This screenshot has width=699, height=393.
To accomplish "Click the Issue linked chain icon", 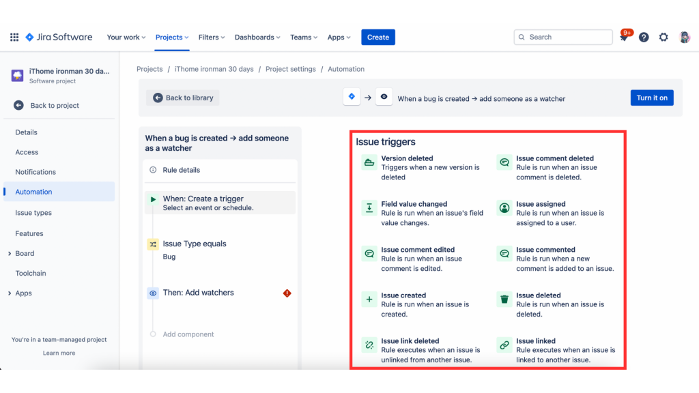I will 504,345.
